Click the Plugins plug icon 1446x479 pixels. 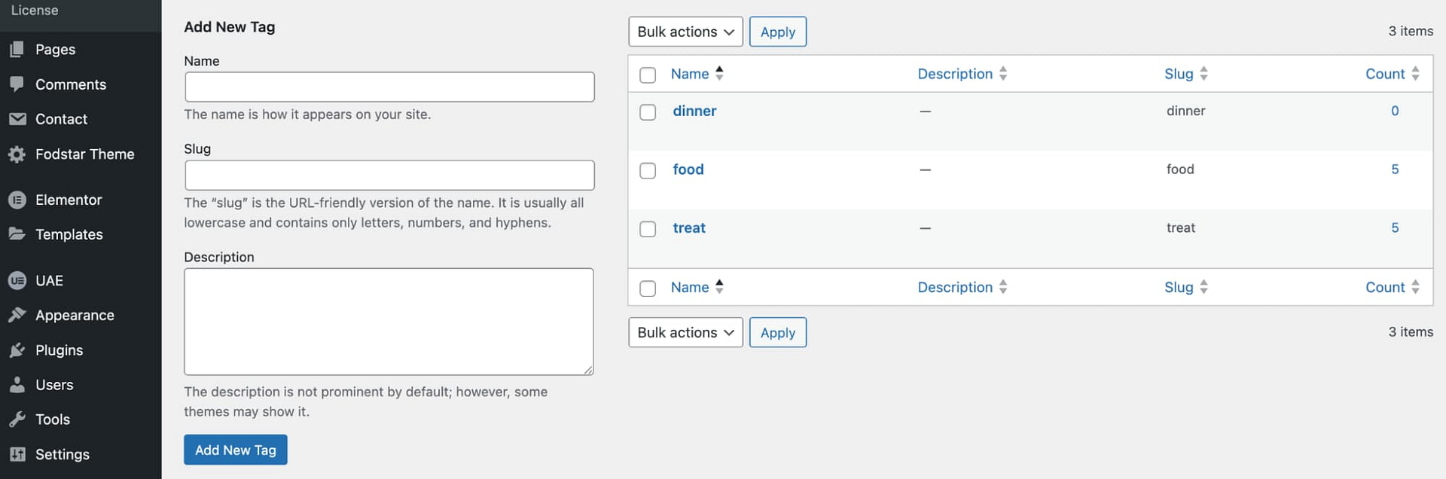coord(17,350)
